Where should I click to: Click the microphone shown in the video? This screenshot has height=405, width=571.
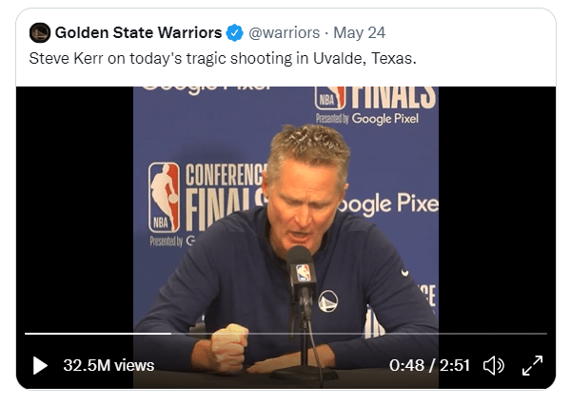[x=302, y=271]
